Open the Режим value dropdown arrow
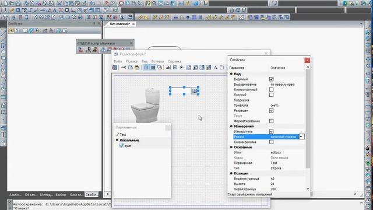 [301, 136]
